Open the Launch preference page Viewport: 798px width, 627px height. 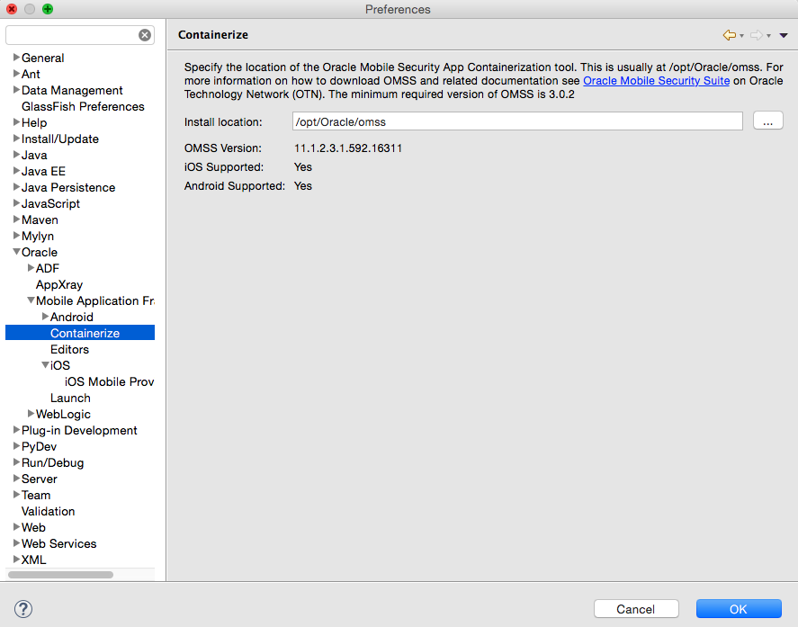[70, 398]
